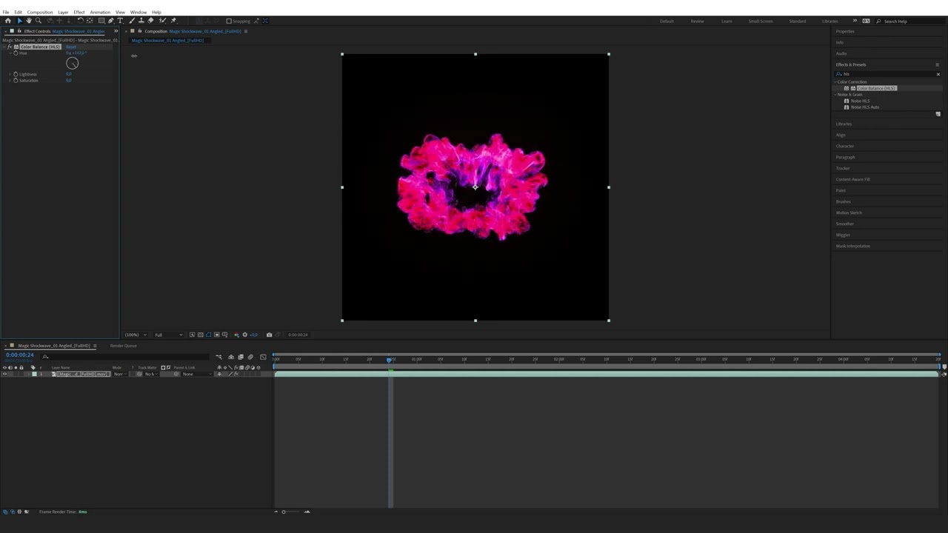This screenshot has width=948, height=533.
Task: Open the Effect menu
Action: pyautogui.click(x=79, y=12)
